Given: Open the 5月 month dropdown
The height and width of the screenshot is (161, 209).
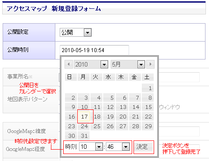Looking at the screenshot, I should (x=128, y=64).
